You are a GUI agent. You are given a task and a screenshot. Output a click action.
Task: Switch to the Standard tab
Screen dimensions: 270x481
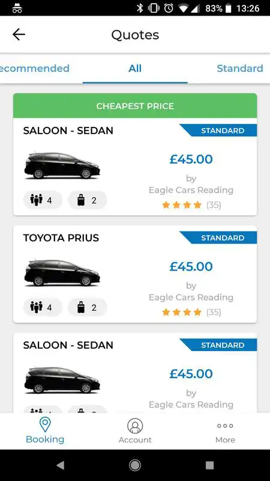(x=240, y=68)
